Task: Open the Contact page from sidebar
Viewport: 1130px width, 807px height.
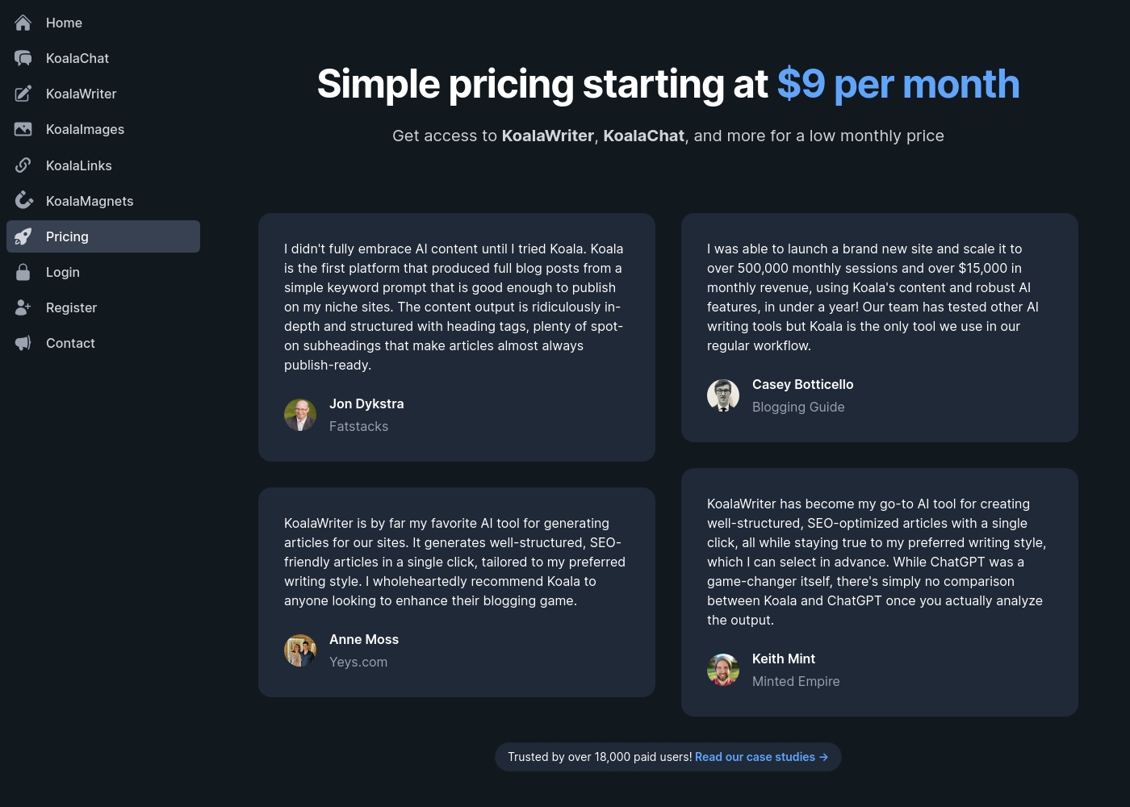Action: click(x=103, y=343)
